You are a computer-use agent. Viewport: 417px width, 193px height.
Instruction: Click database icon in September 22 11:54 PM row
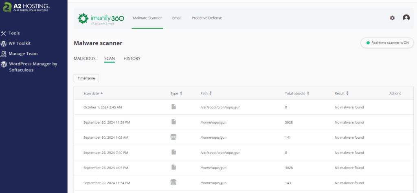click(x=173, y=182)
